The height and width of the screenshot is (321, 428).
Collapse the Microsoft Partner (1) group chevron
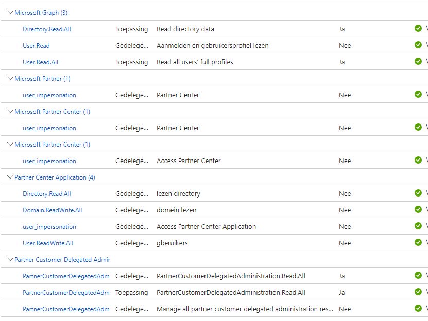pyautogui.click(x=10, y=79)
